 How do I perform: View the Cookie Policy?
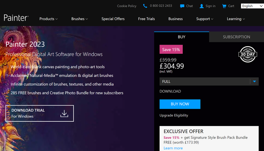coord(127,6)
